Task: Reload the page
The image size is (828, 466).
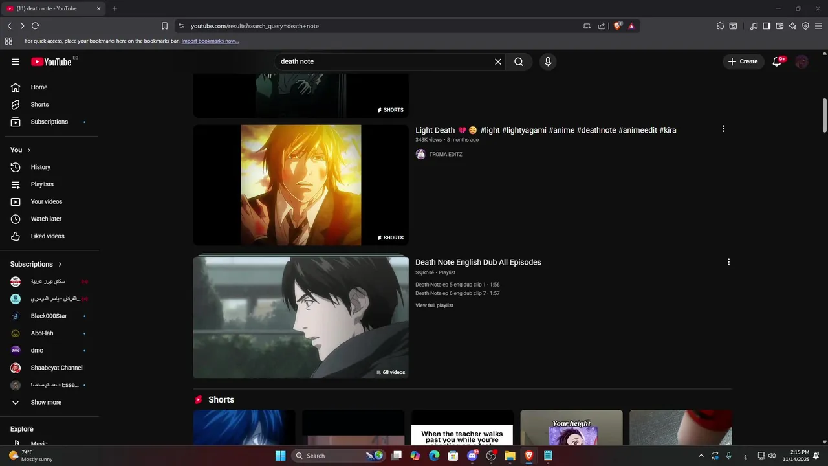Action: click(x=36, y=26)
